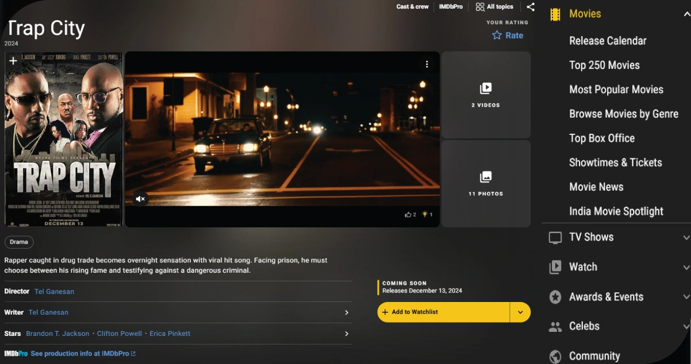The width and height of the screenshot is (691, 364).
Task: Expand the Awards & Events section
Action: pyautogui.click(x=686, y=297)
